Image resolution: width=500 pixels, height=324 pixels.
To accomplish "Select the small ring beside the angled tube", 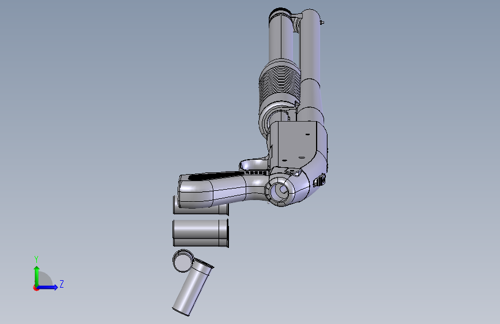I will [183, 261].
